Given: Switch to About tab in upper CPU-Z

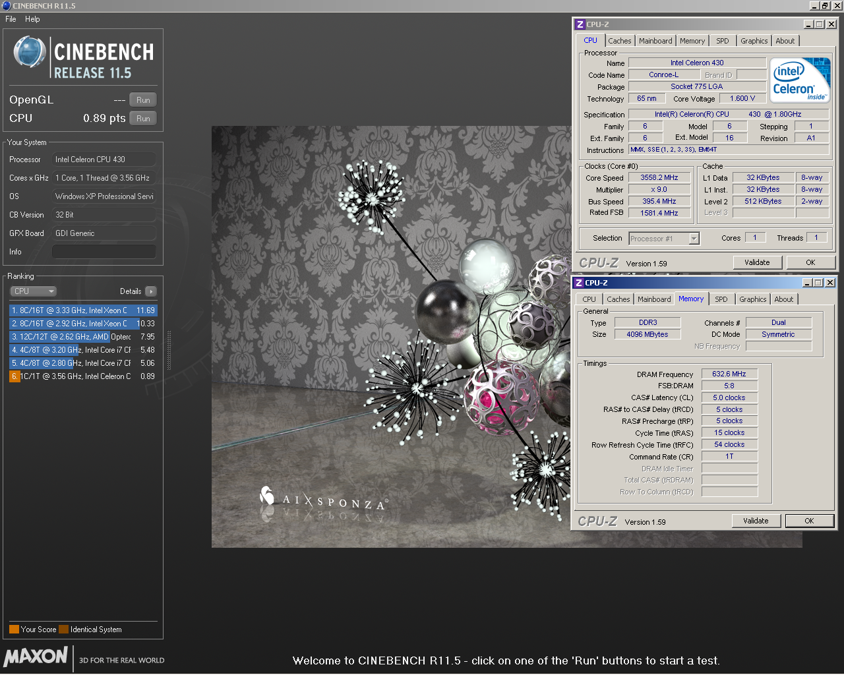Looking at the screenshot, I should point(785,41).
